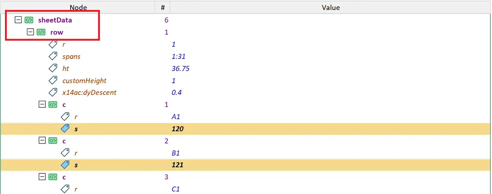Click the sheetData element icon
492x194 pixels.
[29, 20]
